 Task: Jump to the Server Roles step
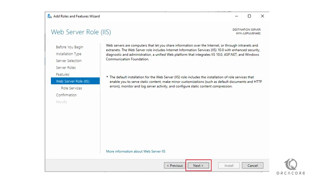coord(66,68)
